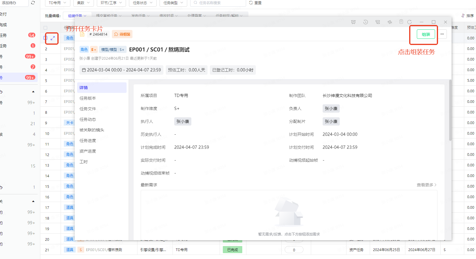Click the green 组装 button
Viewport: 476px width, 259px height.
point(426,34)
